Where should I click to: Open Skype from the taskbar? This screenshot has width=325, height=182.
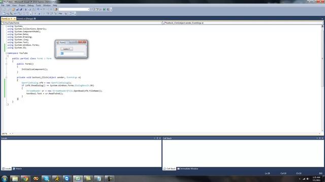46,178
